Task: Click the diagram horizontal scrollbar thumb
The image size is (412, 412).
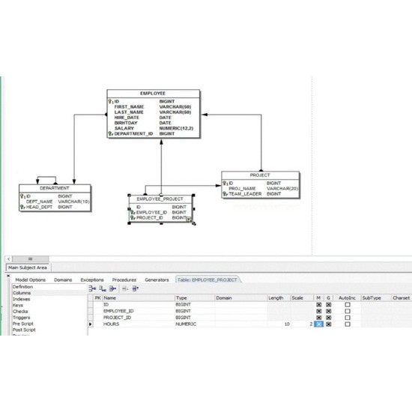Action: click(31, 259)
